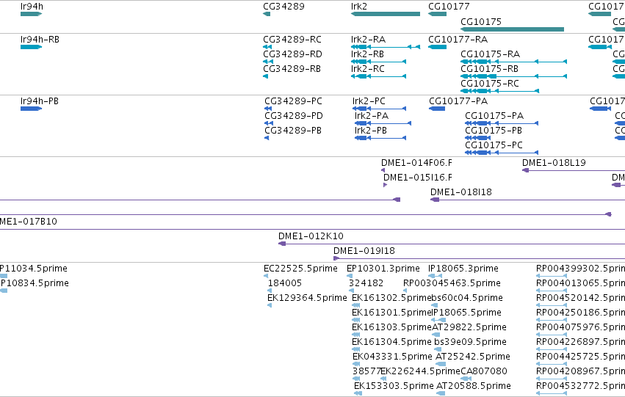
Task: Select the bs39e09.5prime EST
Action: click(x=438, y=349)
